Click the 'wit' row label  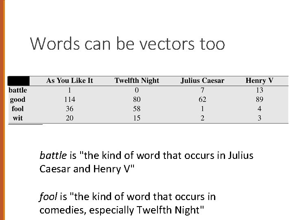tap(18, 118)
